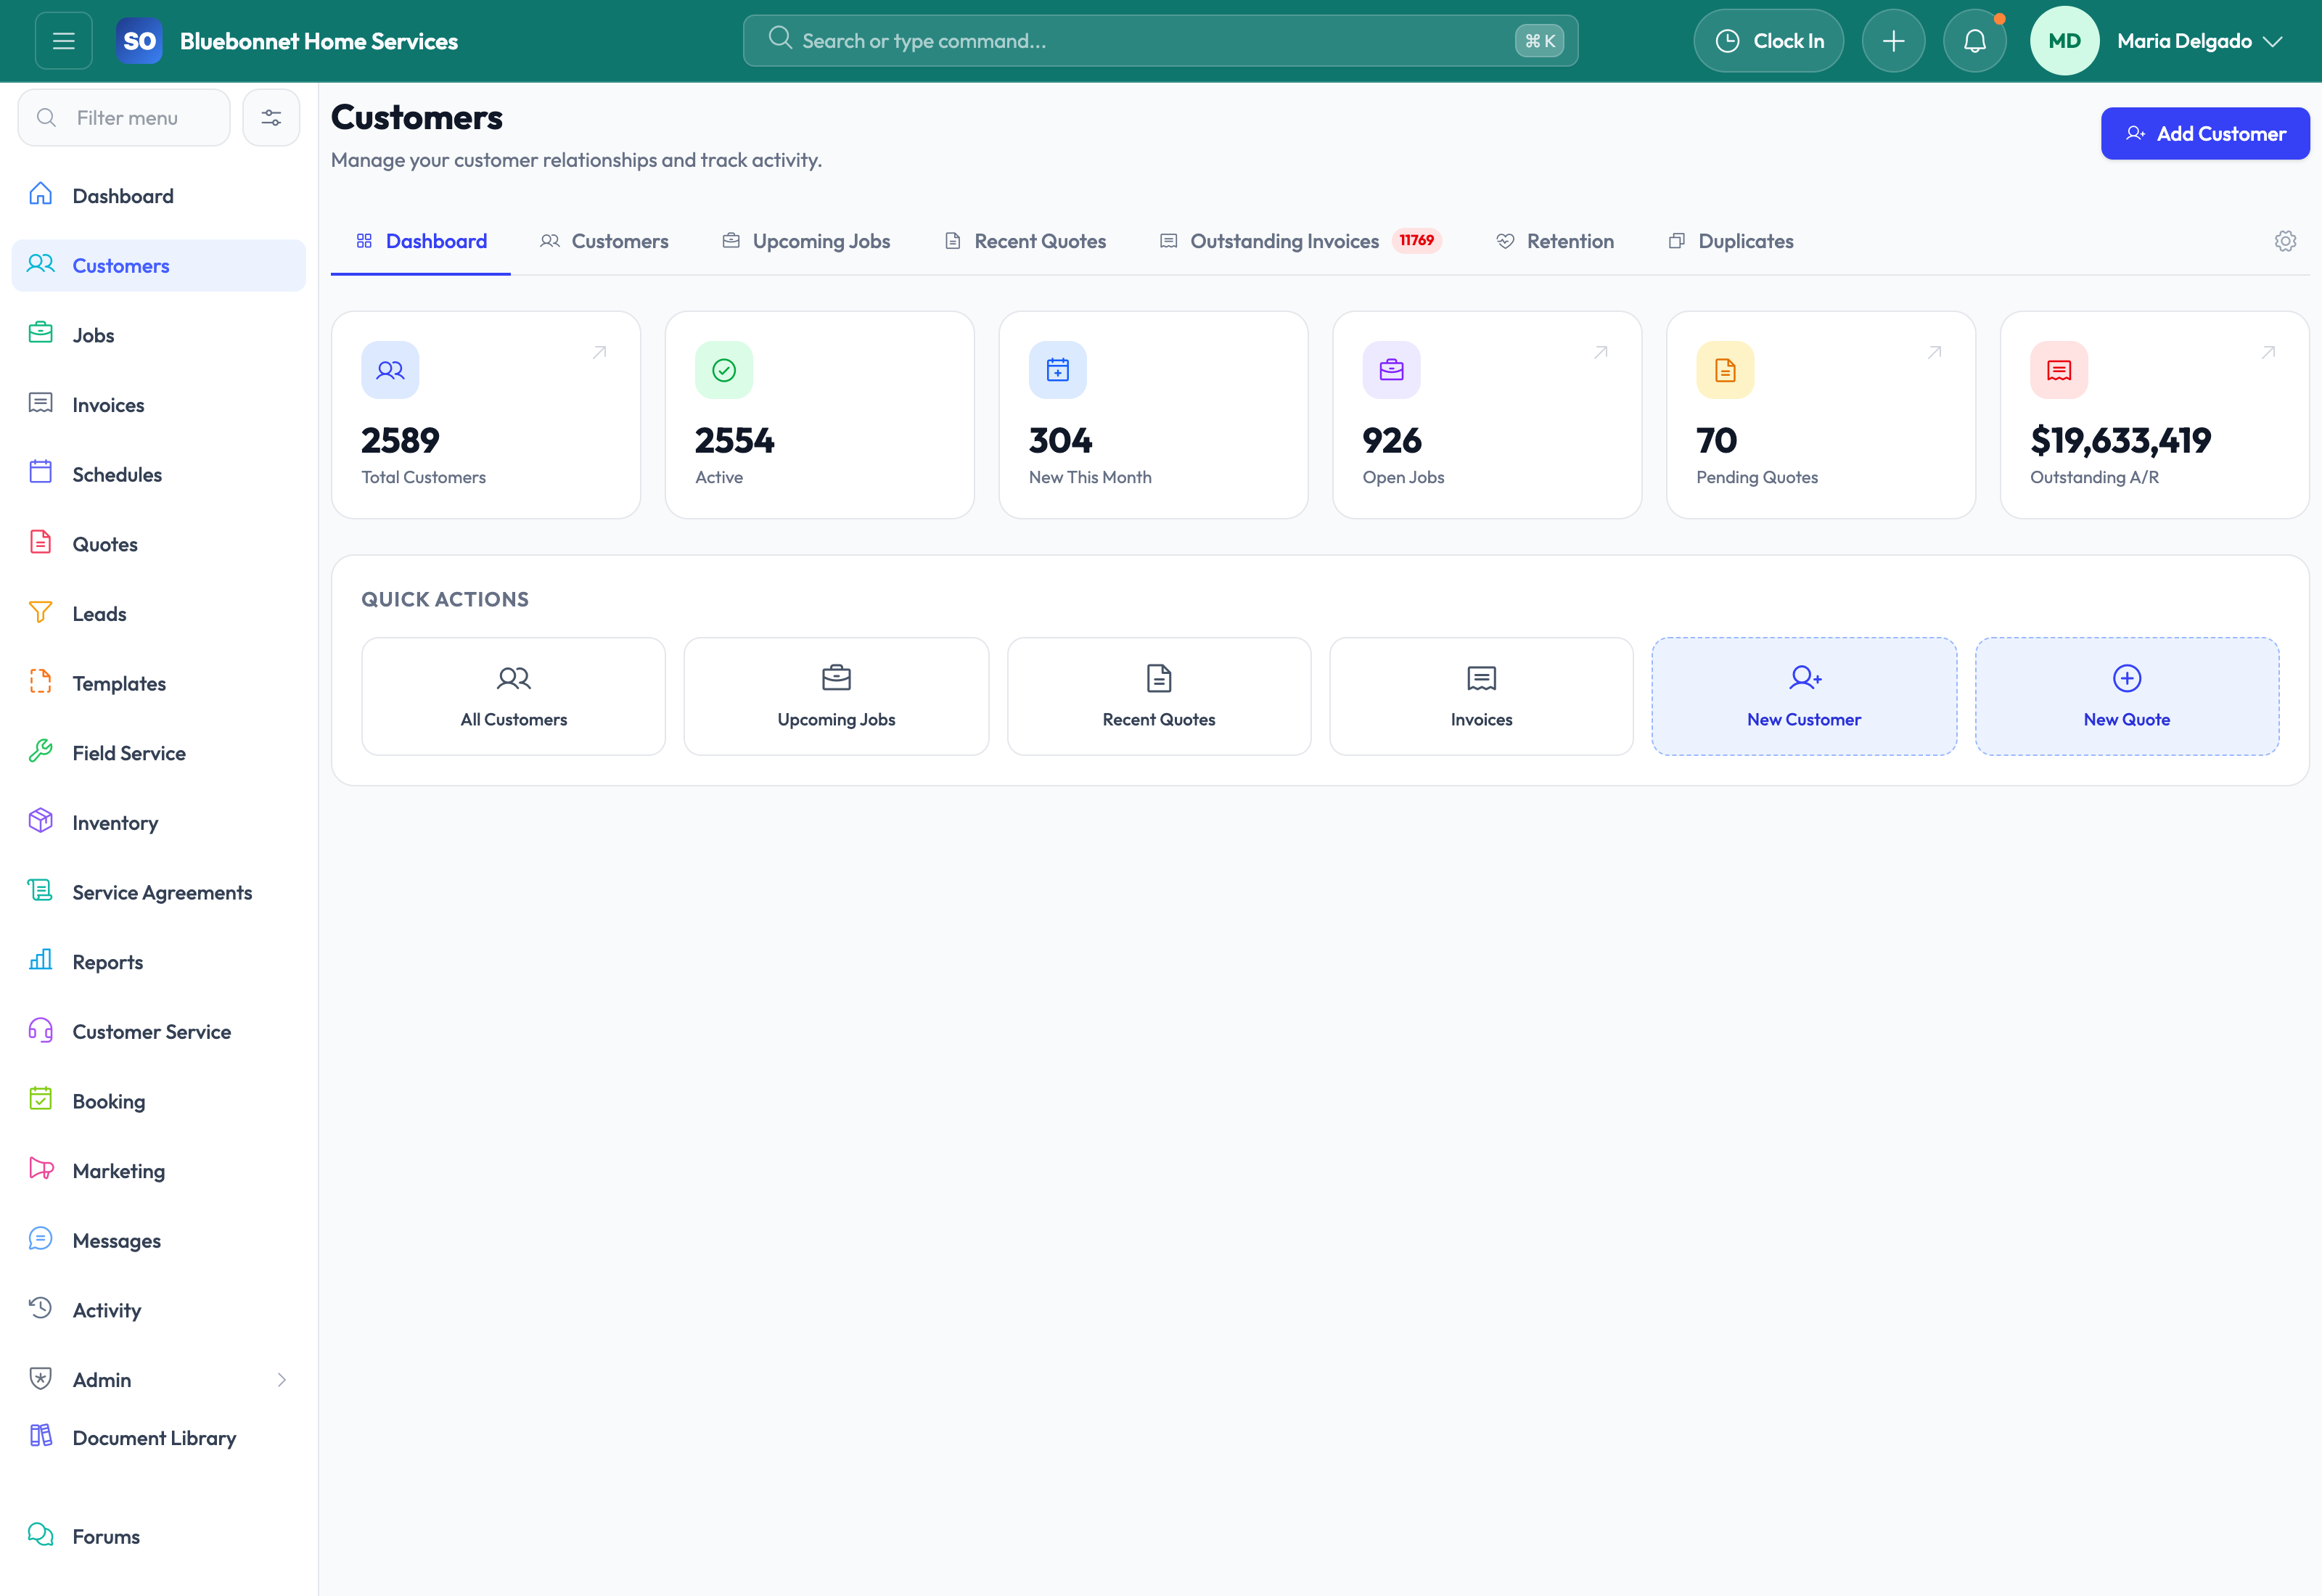The height and width of the screenshot is (1596, 2322).
Task: Click the '2589' Total Customers value
Action: 400,440
